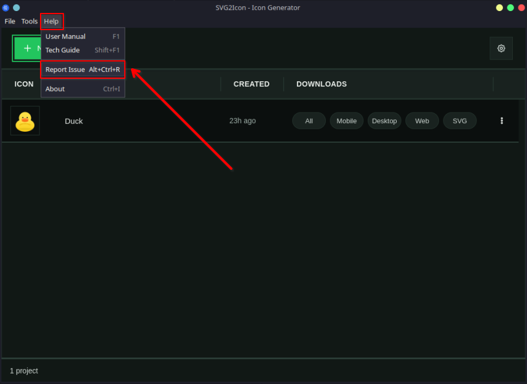Screen dimensions: 527x384
Task: Enable the Web downloads filter
Action: [x=422, y=121]
